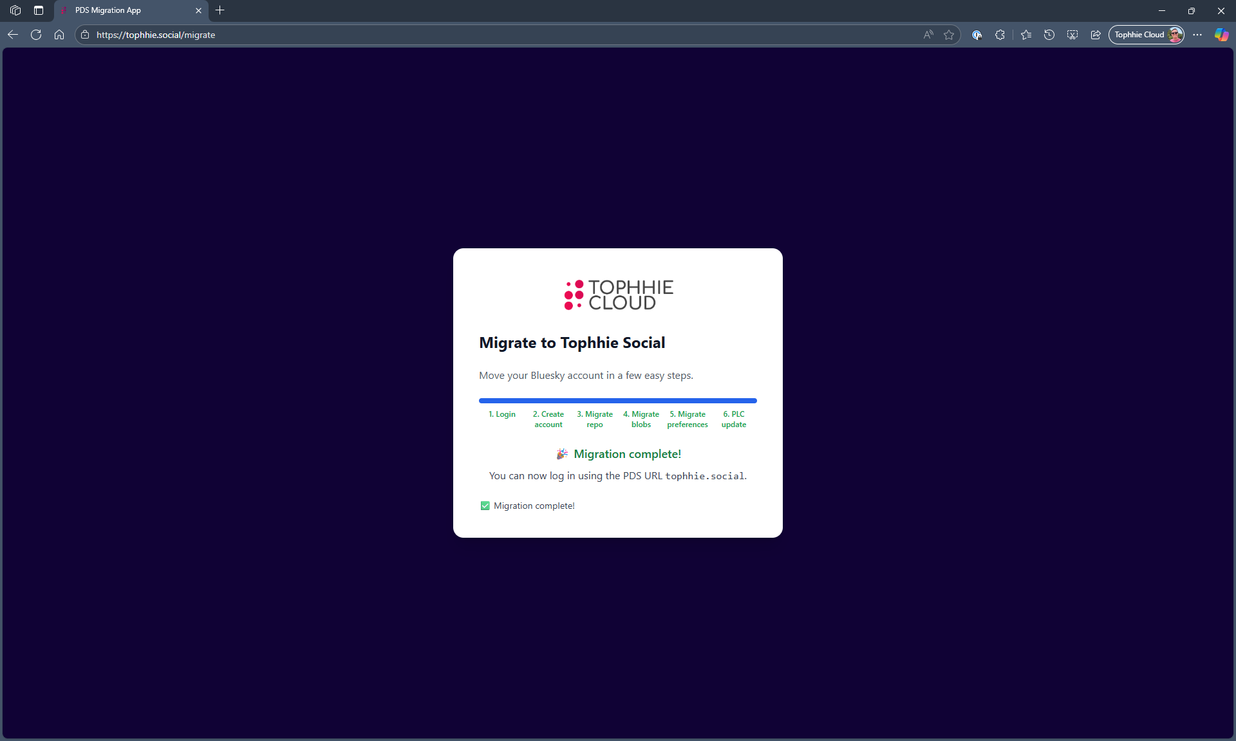Open the browser home page
The height and width of the screenshot is (741, 1236).
(x=59, y=35)
